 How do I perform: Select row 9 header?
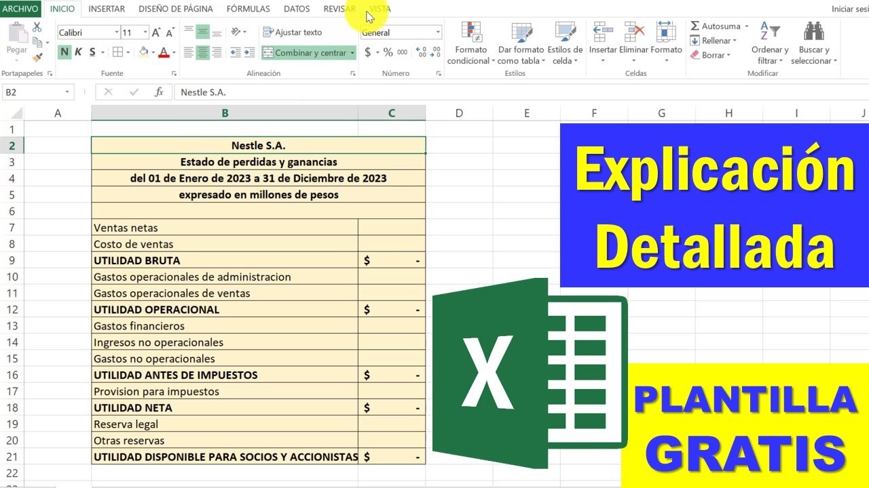pos(12,260)
